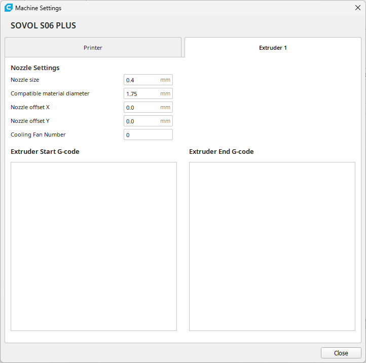The width and height of the screenshot is (366, 363).
Task: Edit the Nozzle offset Y field
Action: coord(148,121)
